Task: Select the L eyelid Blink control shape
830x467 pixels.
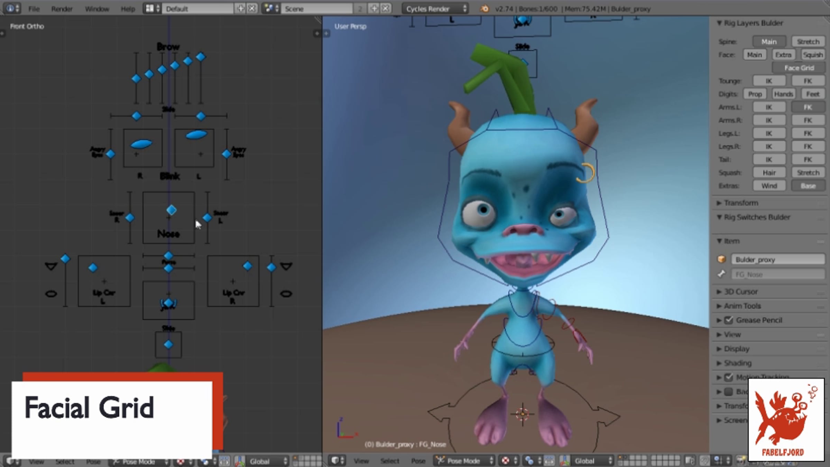Action: [x=196, y=134]
